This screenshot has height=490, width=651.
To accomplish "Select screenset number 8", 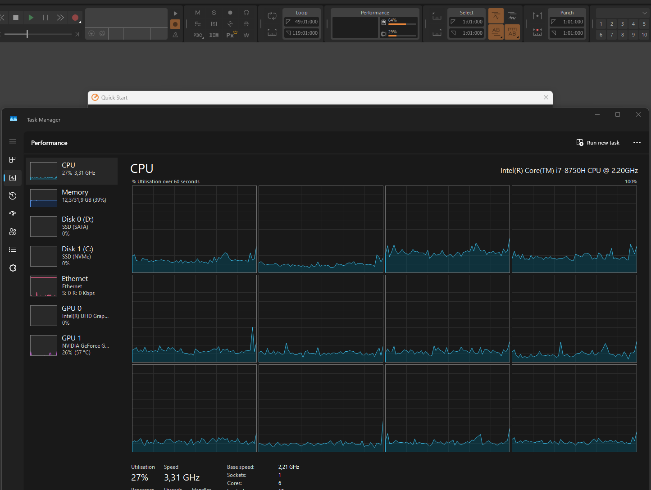I will tap(623, 35).
